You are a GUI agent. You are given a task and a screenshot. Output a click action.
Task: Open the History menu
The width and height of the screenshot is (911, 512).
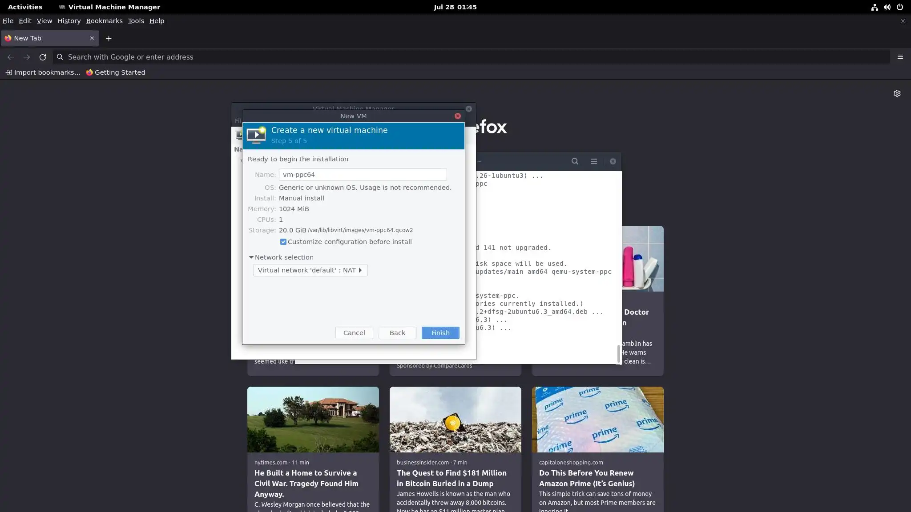(69, 21)
